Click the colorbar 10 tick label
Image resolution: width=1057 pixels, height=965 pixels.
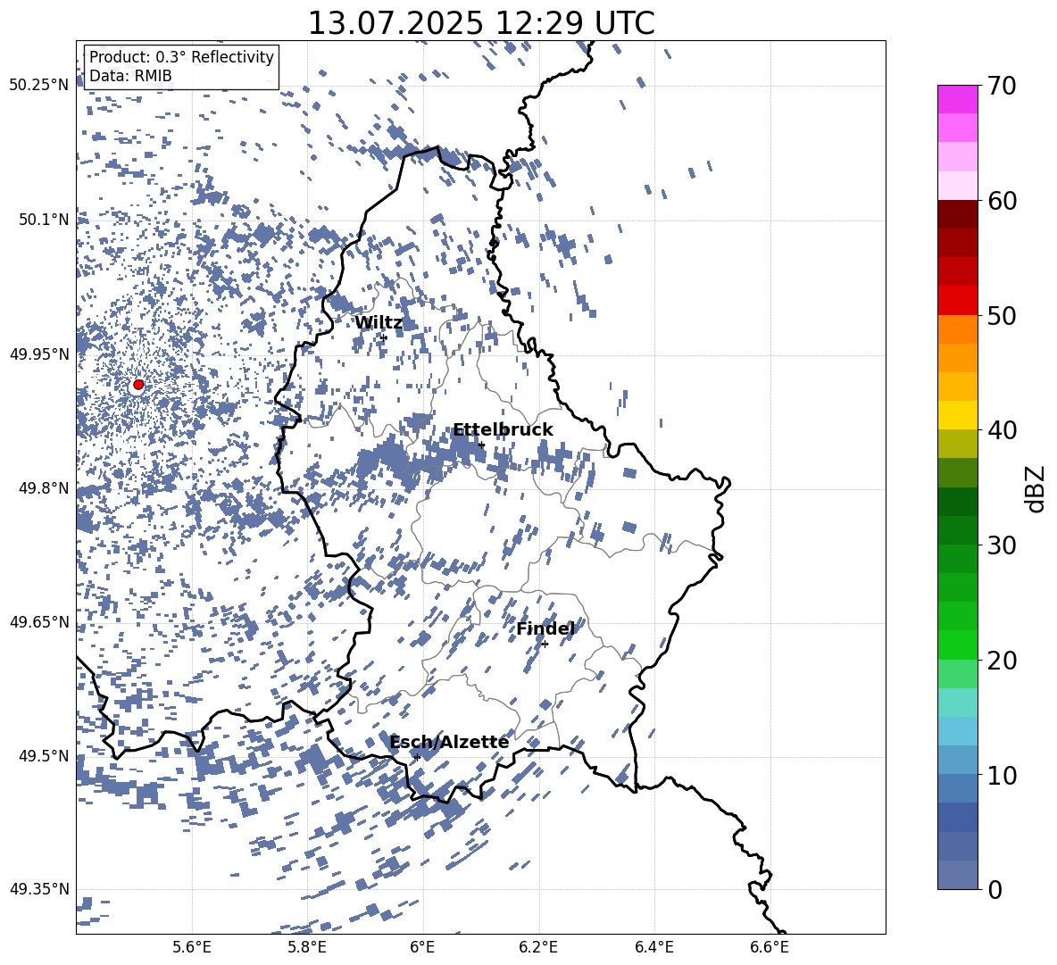pos(1002,775)
